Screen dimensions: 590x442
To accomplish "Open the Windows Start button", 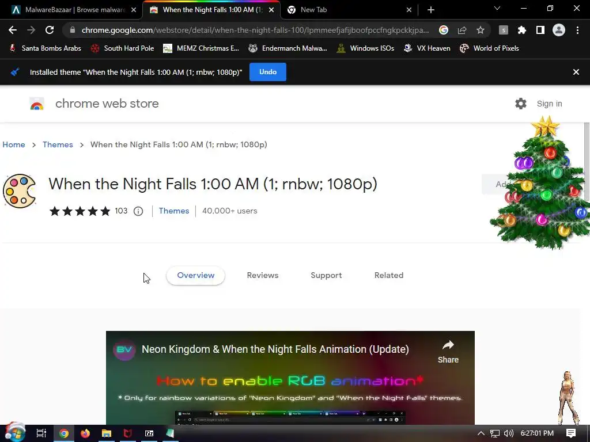I will coord(15,433).
